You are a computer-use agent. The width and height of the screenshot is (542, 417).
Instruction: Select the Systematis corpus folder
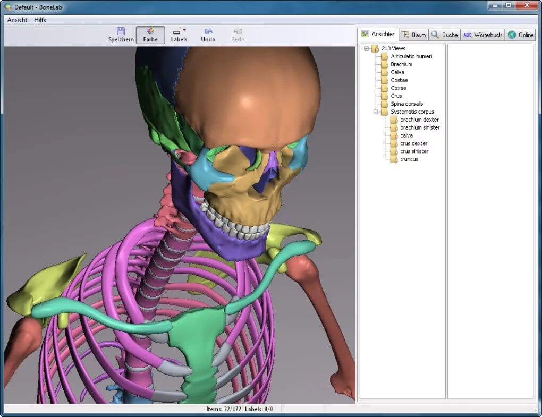coord(412,112)
